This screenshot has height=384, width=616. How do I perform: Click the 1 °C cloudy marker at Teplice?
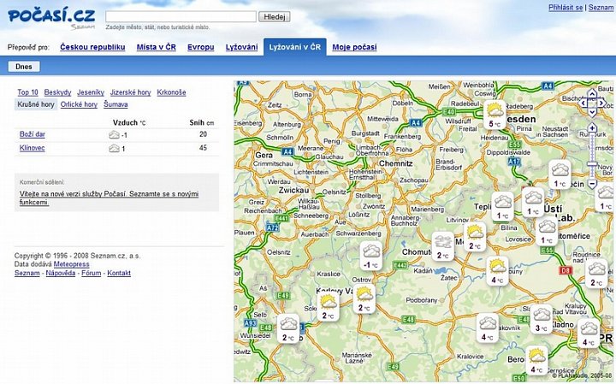click(502, 206)
